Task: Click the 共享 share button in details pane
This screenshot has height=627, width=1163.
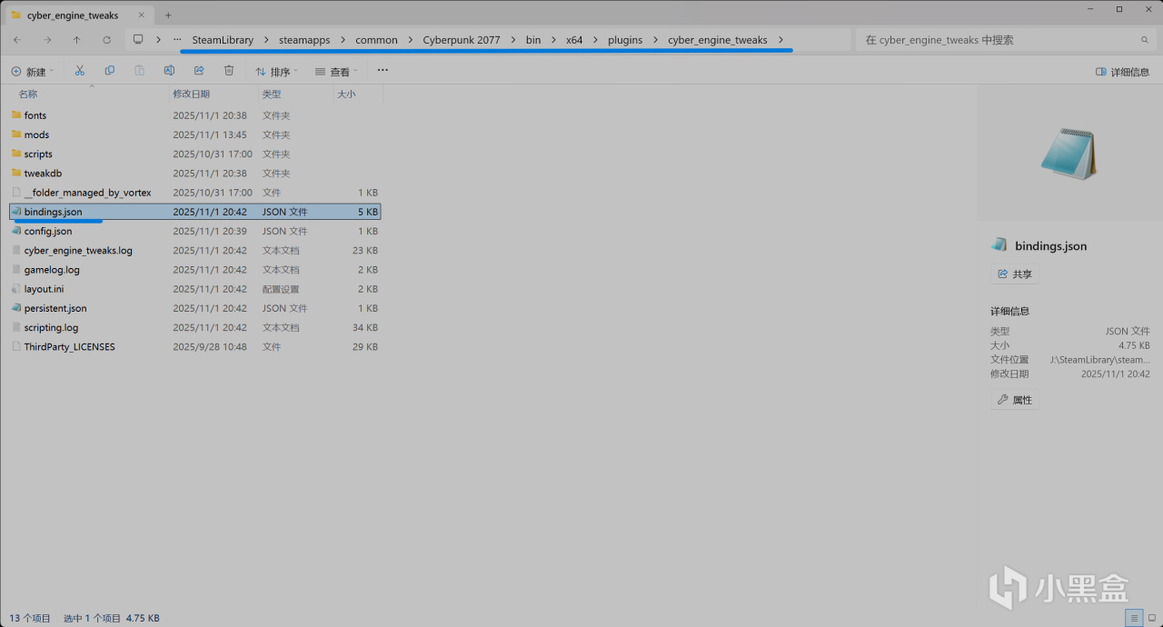Action: (1015, 274)
